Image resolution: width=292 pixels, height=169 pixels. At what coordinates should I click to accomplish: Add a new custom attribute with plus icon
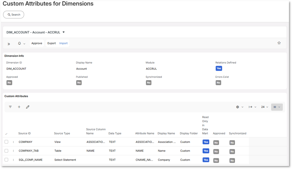(19, 107)
